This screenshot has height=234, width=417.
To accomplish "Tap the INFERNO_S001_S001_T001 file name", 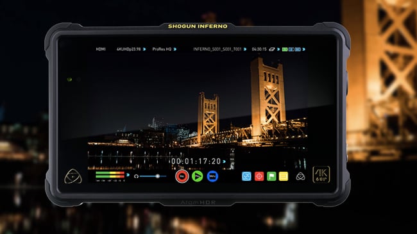I will 217,49.
